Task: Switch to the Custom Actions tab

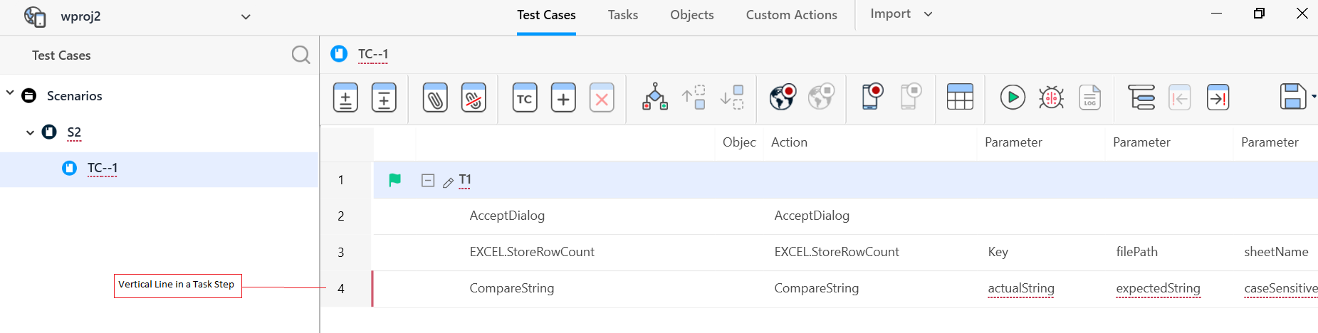Action: 791,15
